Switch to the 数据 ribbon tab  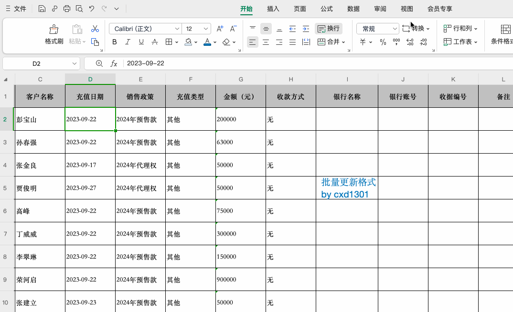point(353,9)
